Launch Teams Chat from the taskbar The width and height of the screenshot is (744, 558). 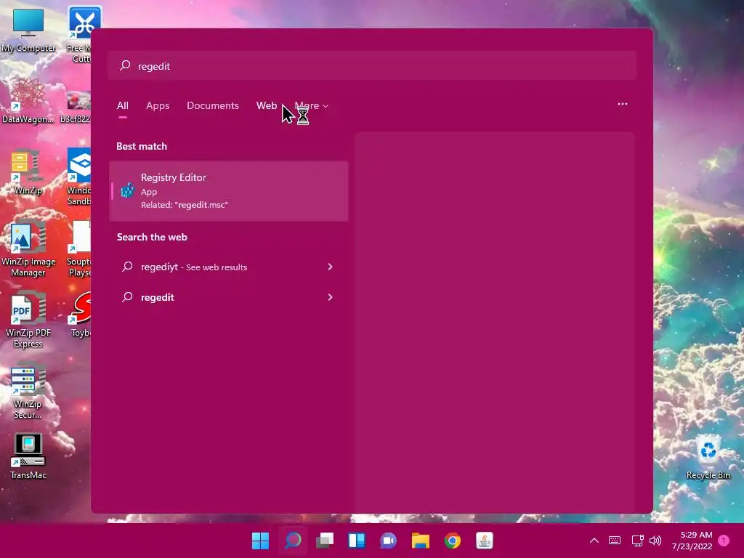pos(388,541)
